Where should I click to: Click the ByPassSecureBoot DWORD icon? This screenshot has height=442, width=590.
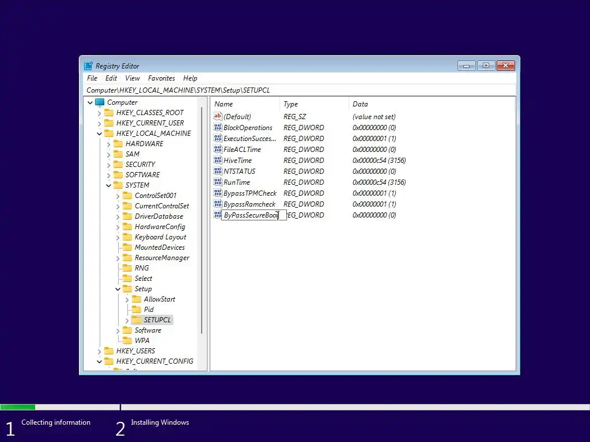click(217, 215)
